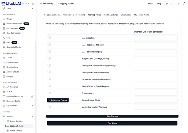Toggle Weekly/Monthly Spend Reports

[x=49, y=86]
